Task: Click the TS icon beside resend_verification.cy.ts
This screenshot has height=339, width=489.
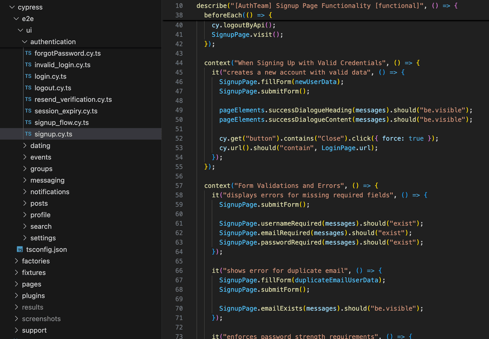Action: 28,99
